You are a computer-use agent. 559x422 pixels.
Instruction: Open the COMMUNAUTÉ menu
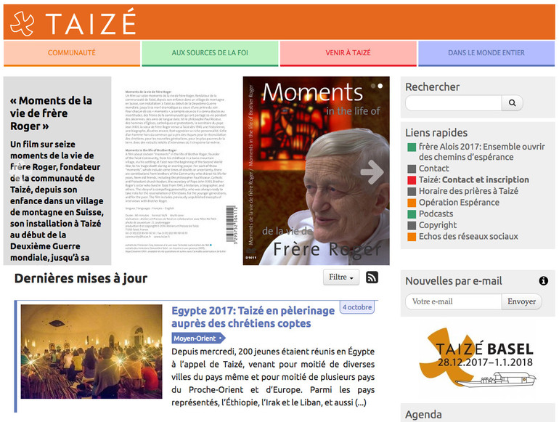click(72, 53)
